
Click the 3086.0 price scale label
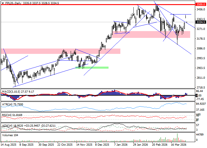201,48
